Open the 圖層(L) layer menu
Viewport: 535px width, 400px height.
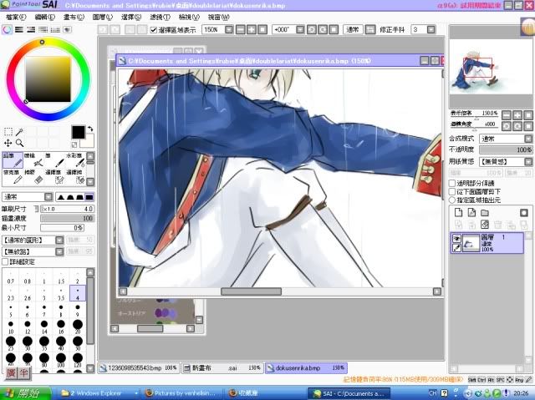point(102,17)
